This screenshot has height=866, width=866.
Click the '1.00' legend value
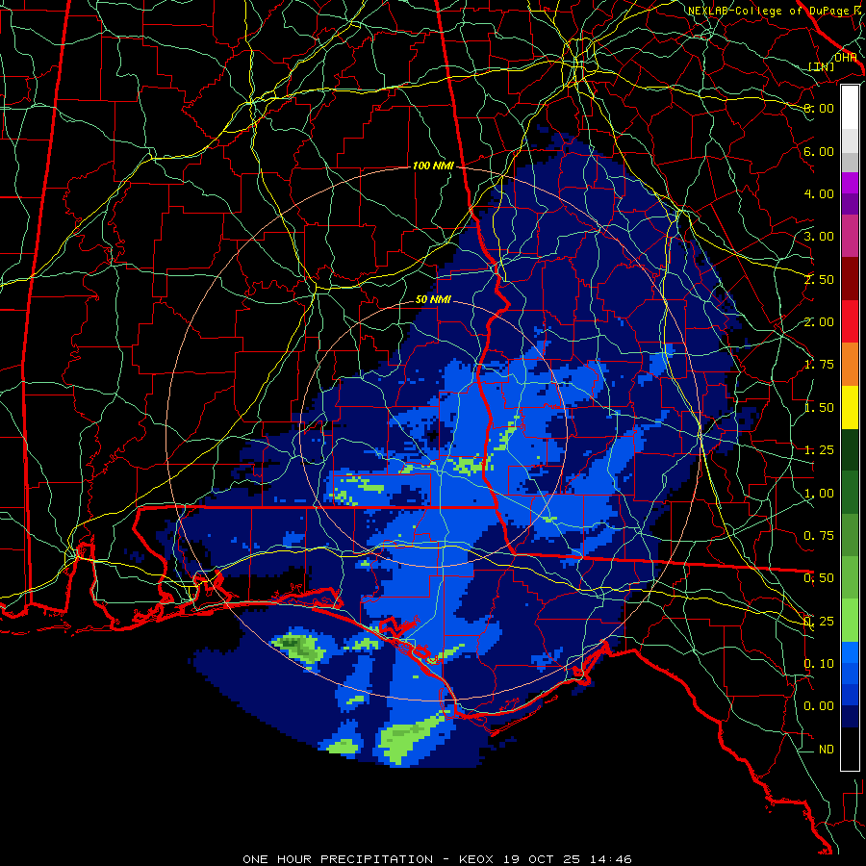pyautogui.click(x=819, y=494)
